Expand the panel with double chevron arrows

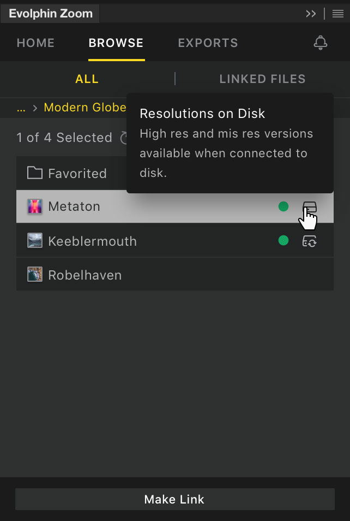tap(311, 14)
